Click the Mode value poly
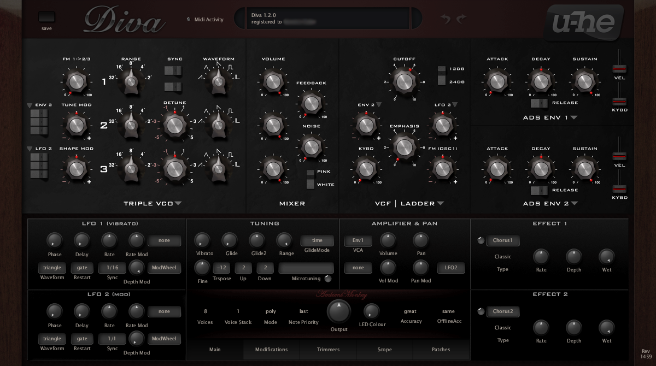This screenshot has height=366, width=656. [271, 311]
